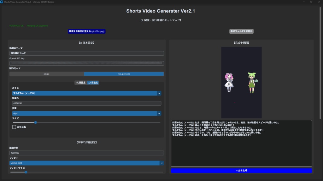
Task: Switch to the single production mode tab
Action: (47, 74)
